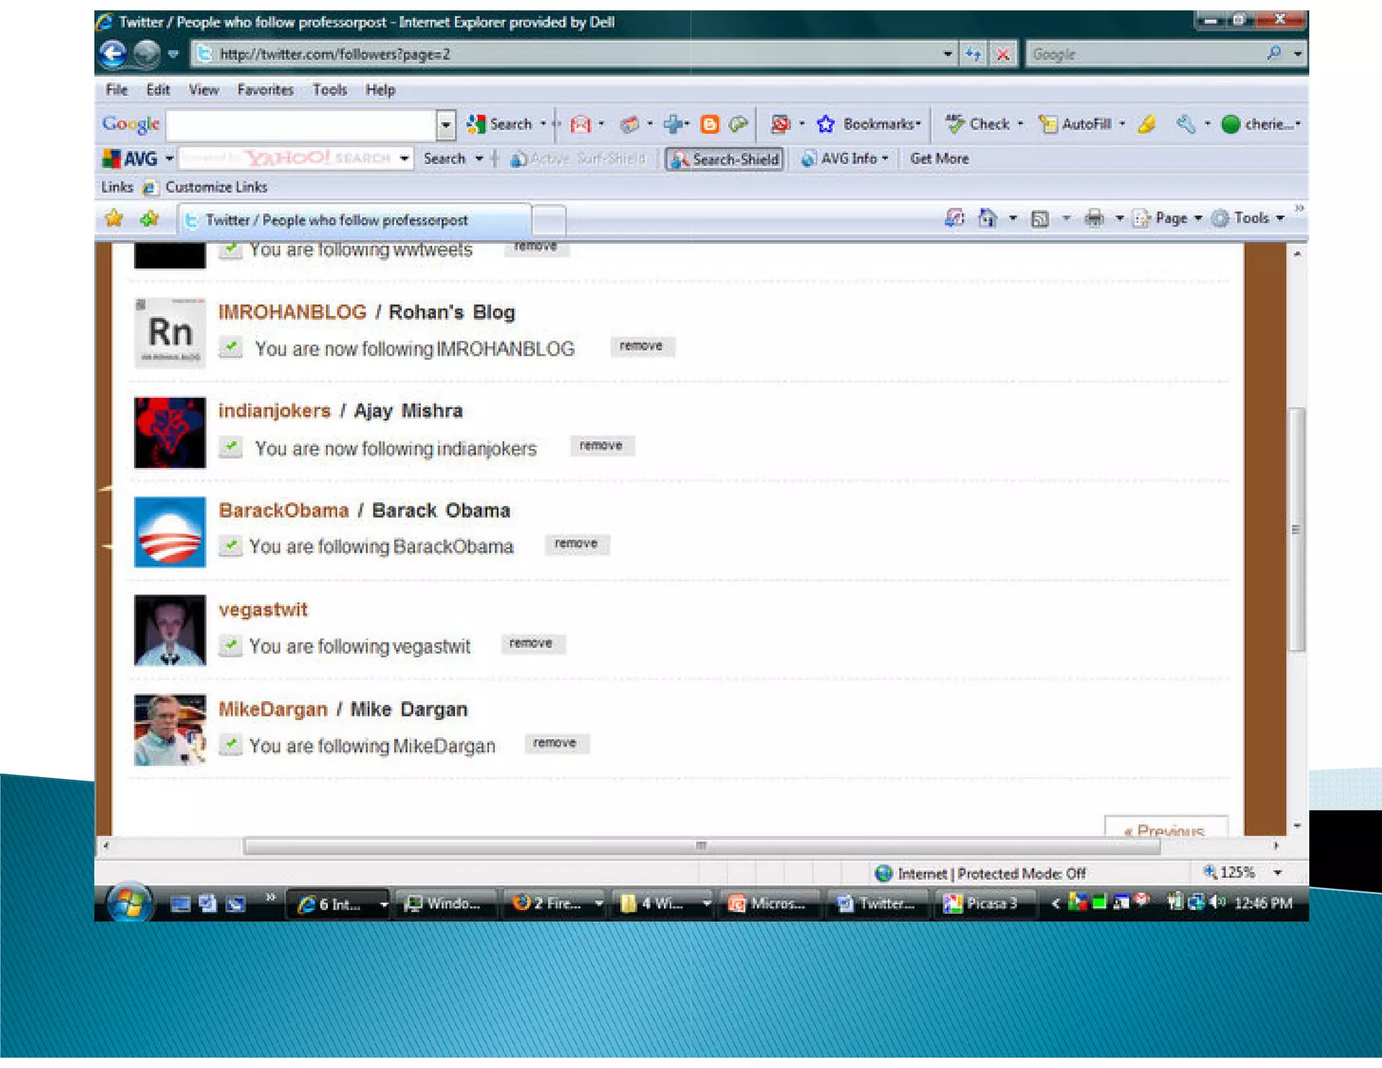Click Get More in AVG toolbar
Viewport: 1382px width, 1068px height.
(x=939, y=159)
